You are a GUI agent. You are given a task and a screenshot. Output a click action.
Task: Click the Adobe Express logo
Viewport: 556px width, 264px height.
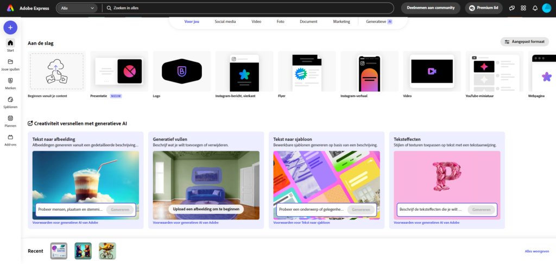pos(10,8)
